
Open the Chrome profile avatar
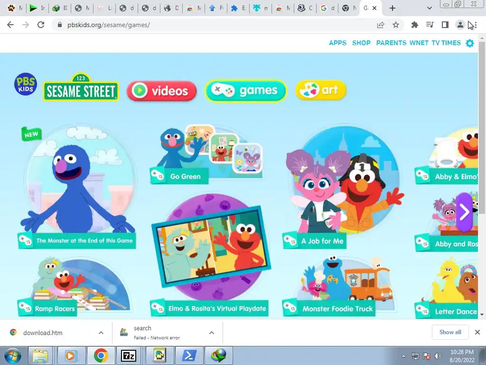460,25
